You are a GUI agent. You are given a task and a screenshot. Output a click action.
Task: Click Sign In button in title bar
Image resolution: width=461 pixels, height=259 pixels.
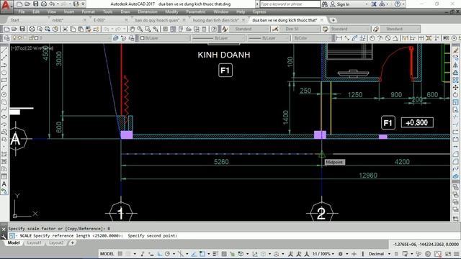pos(340,4)
